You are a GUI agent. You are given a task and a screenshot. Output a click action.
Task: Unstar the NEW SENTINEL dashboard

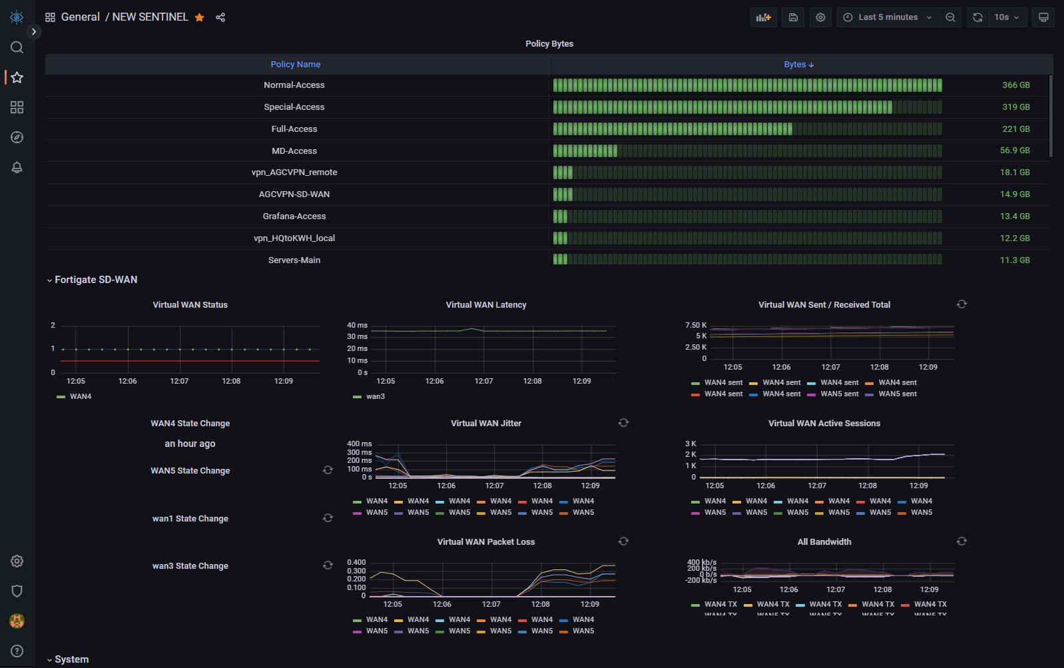point(199,17)
